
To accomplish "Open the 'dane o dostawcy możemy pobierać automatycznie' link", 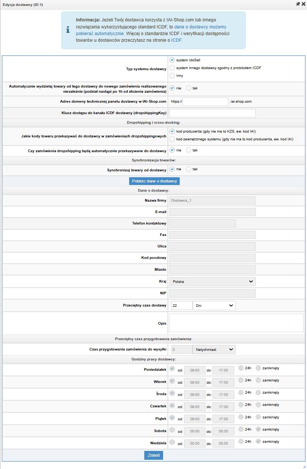I will click(151, 30).
